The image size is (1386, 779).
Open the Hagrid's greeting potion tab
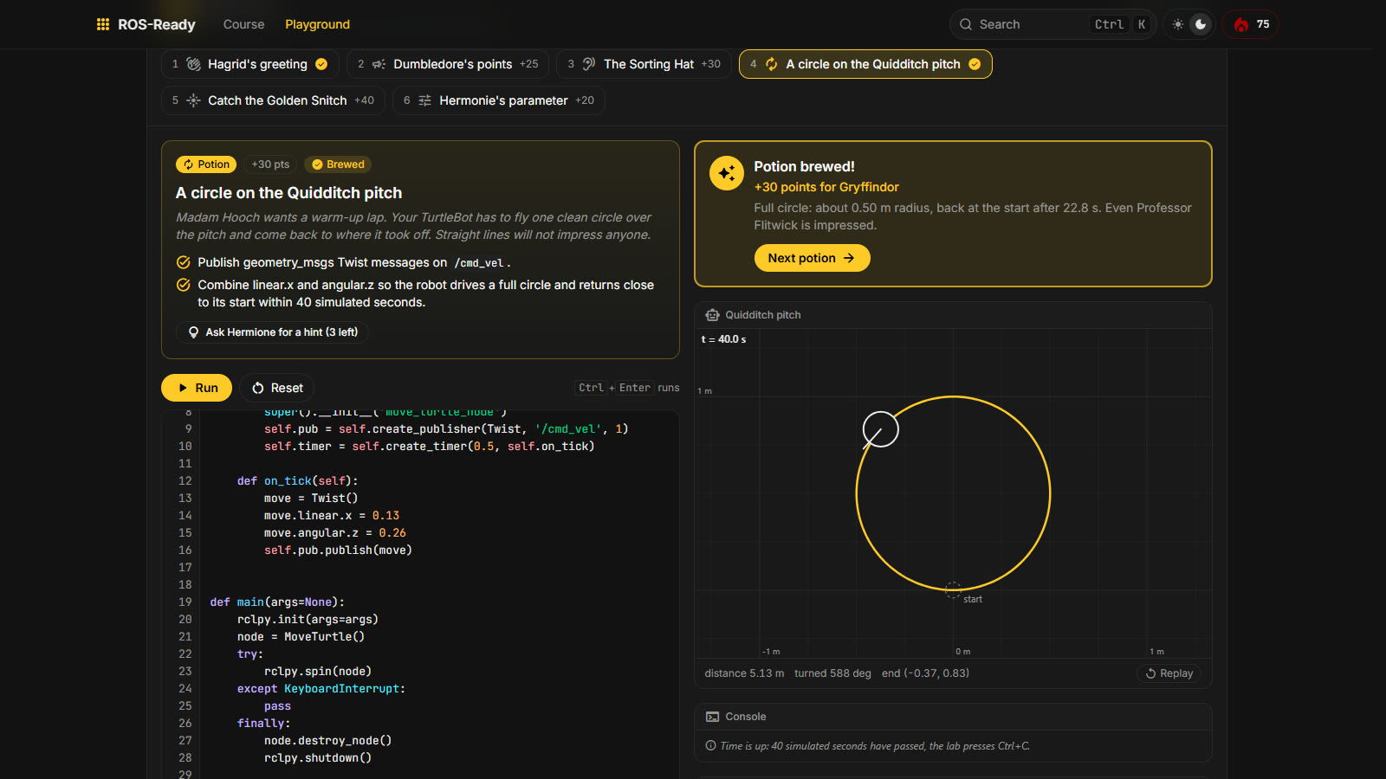[x=249, y=64]
